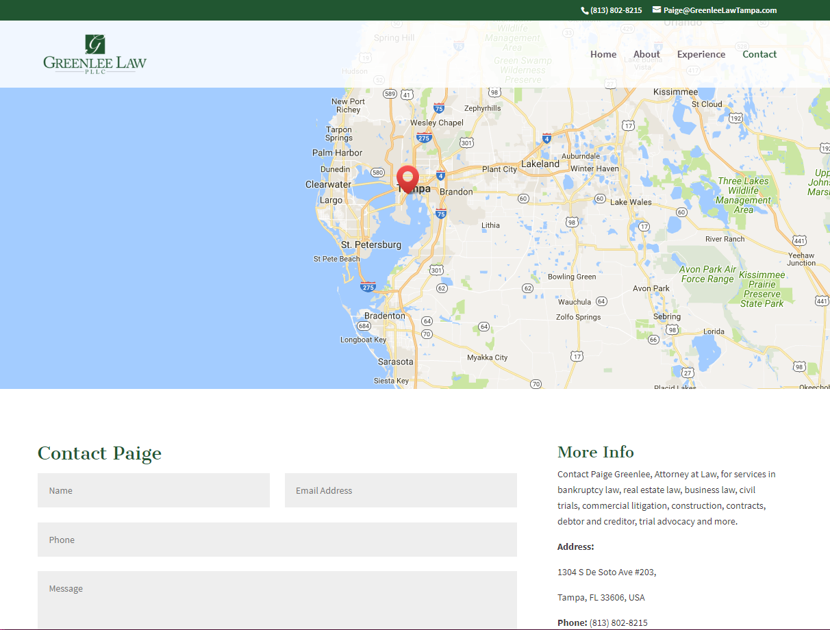830x630 pixels.
Task: Click the phone number under More Info
Action: coord(618,622)
